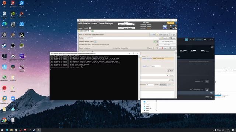Image resolution: width=236 pixels, height=132 pixels.
Task: Click the lower RCON button in settings
Action: click(171, 71)
